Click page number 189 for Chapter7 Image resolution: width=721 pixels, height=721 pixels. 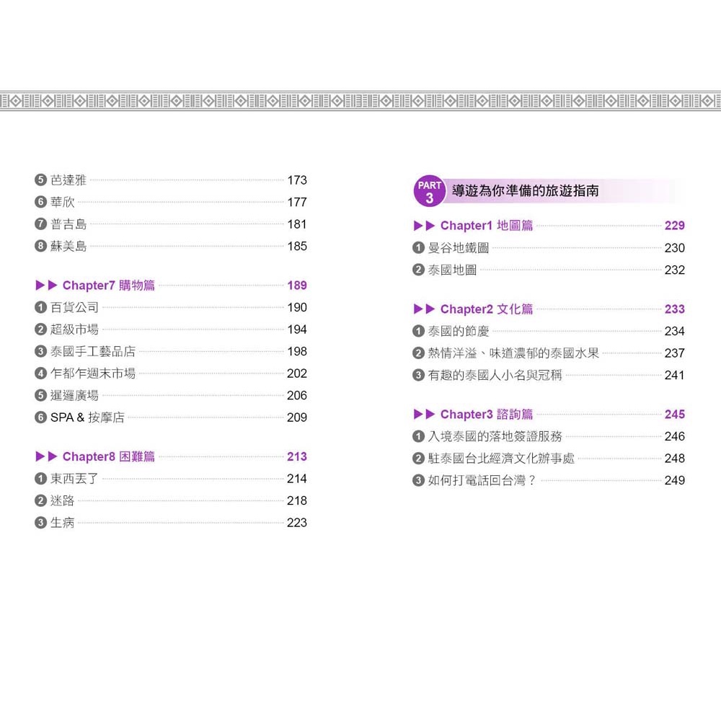coord(297,286)
